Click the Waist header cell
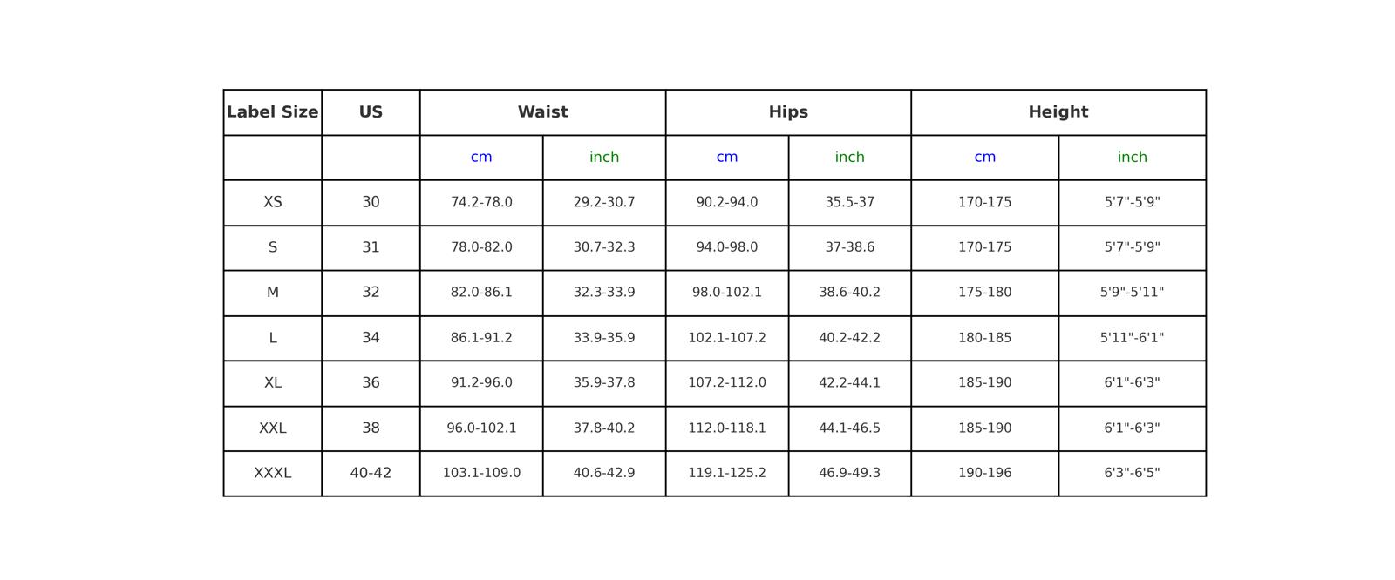Viewport: 1395px width, 580px height. [x=542, y=112]
